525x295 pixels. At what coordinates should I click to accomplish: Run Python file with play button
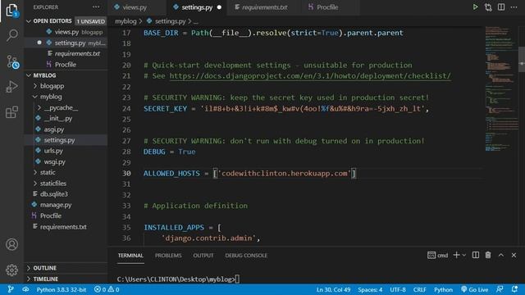pos(475,7)
